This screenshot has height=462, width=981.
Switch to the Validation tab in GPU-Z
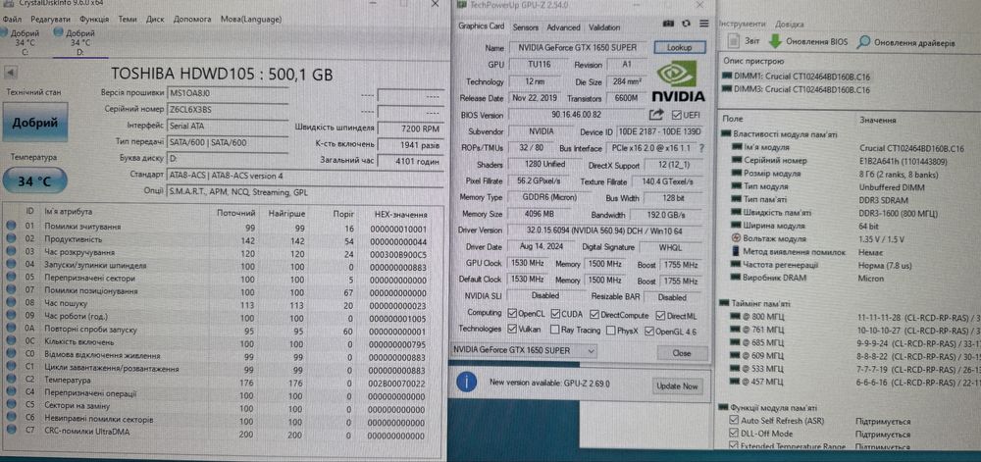[x=604, y=27]
